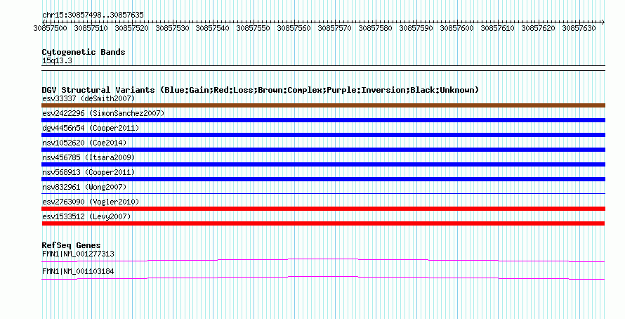Click the DGV Structural Variants track title
The image size is (625, 319).
(x=260, y=90)
